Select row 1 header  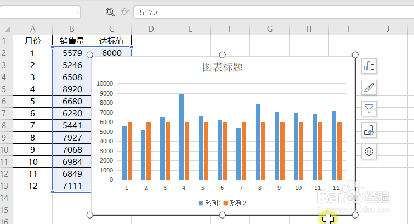[x=6, y=41]
